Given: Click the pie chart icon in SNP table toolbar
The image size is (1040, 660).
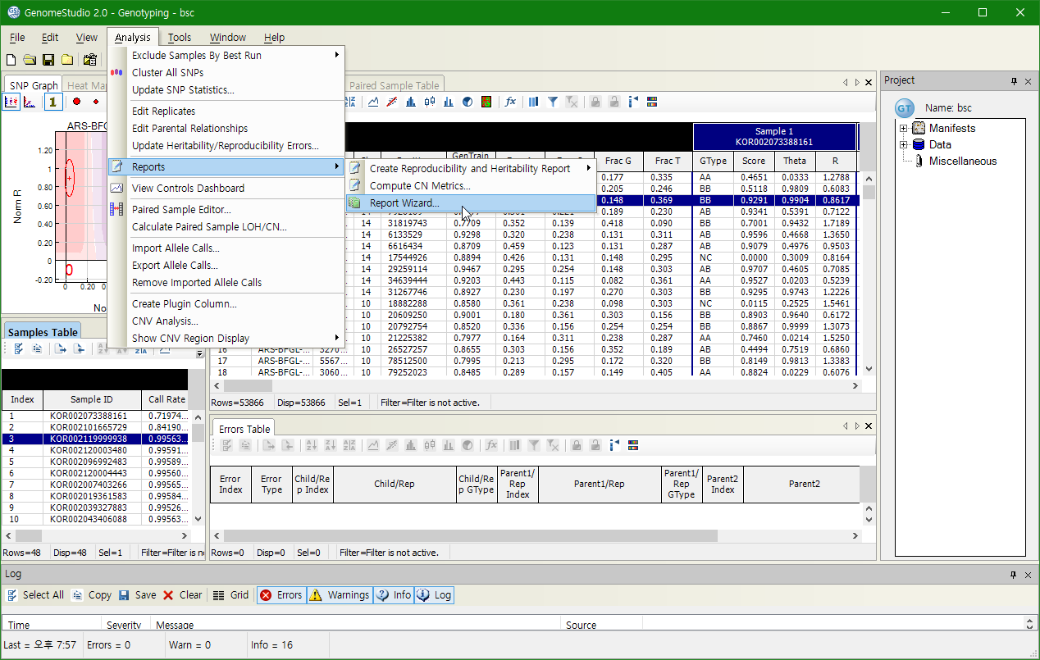Looking at the screenshot, I should pyautogui.click(x=468, y=102).
